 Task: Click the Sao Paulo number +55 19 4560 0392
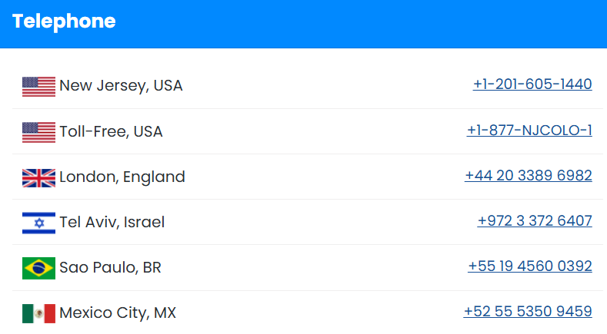click(x=530, y=266)
